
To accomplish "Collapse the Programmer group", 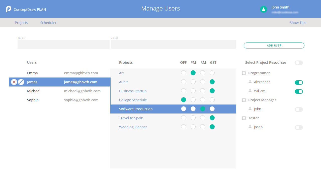I will (244, 73).
